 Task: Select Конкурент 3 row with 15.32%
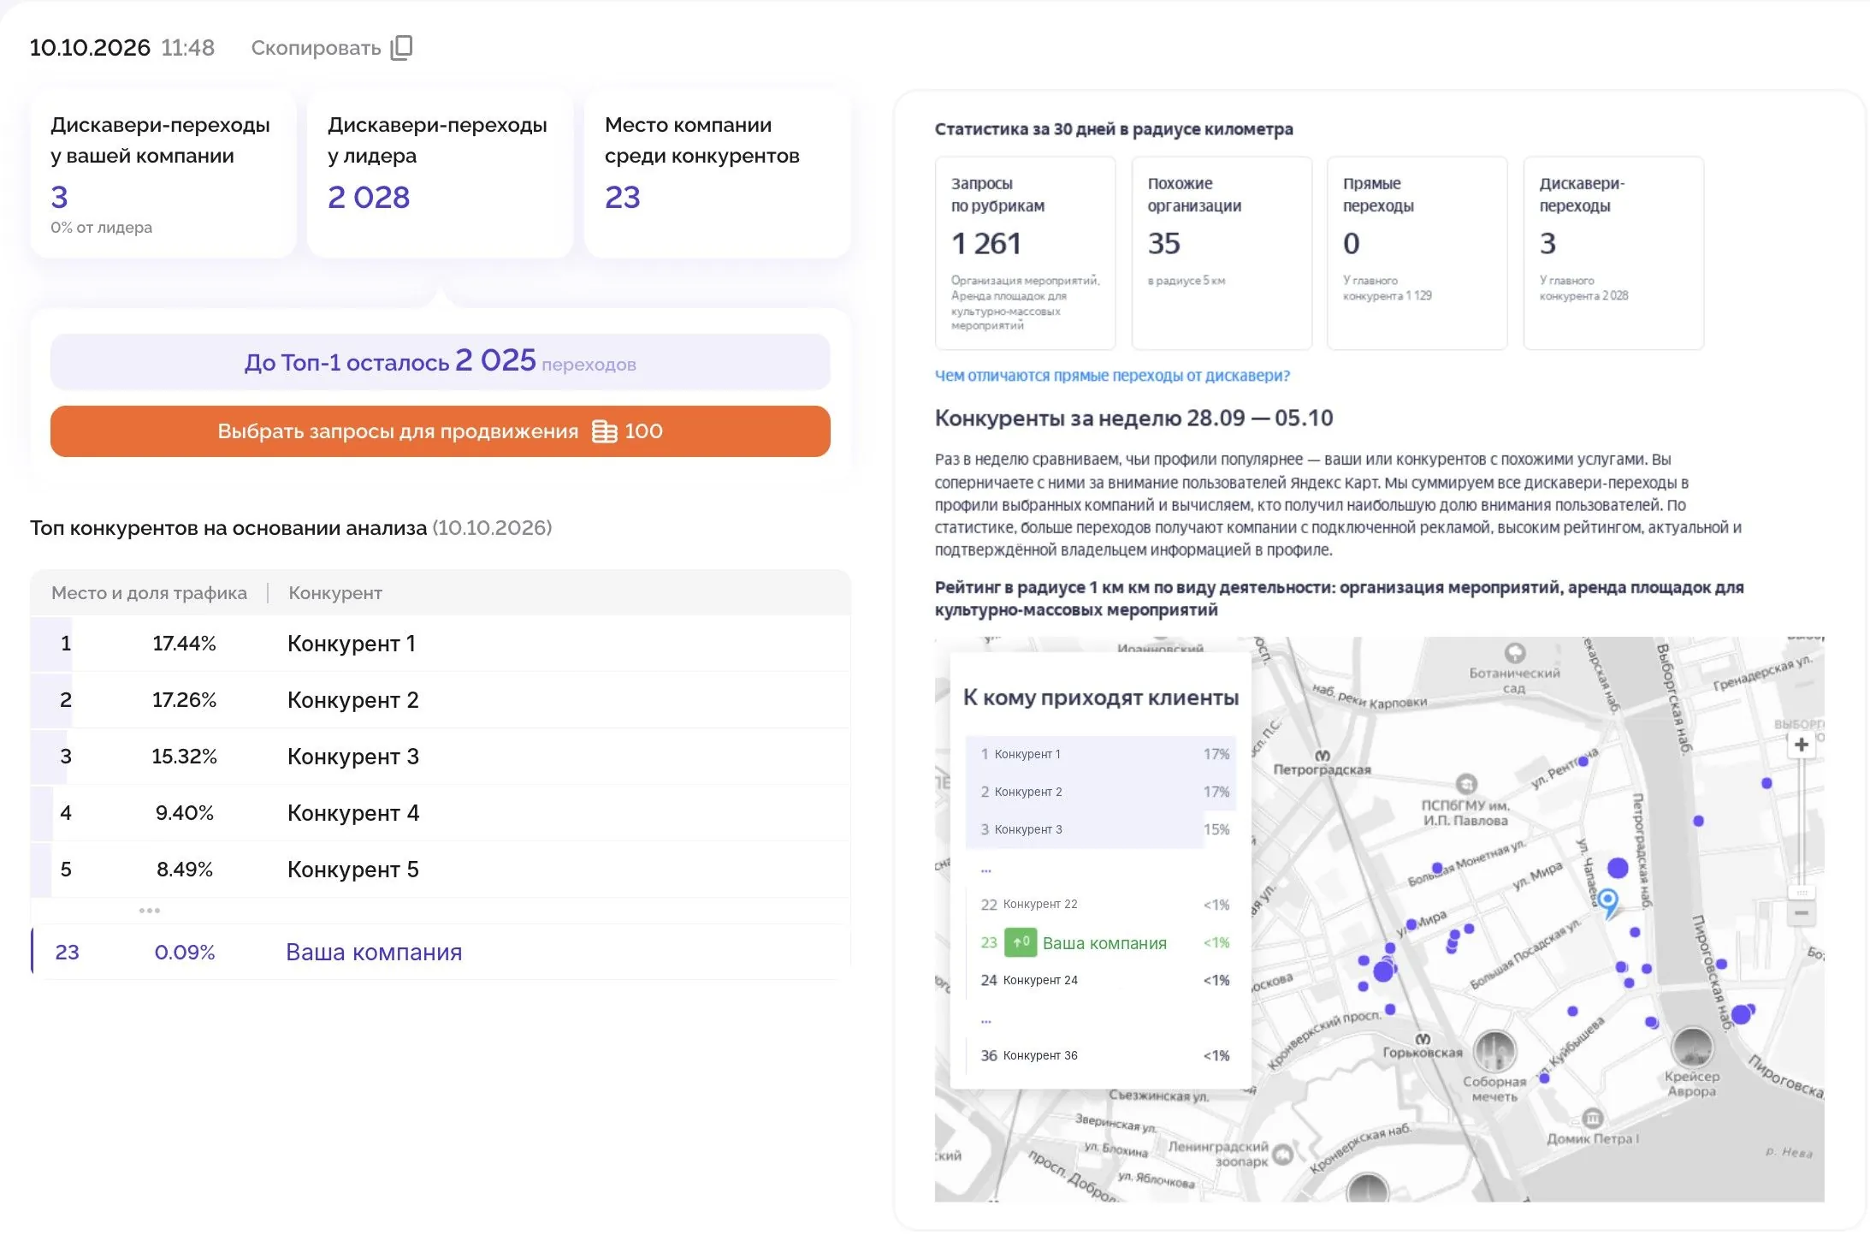point(441,757)
